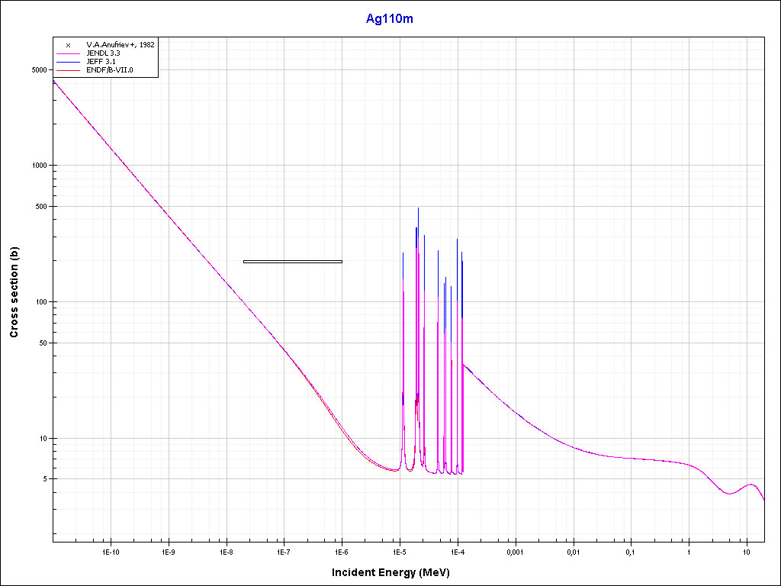Click the '1E-5' x-axis tick label

coord(400,551)
